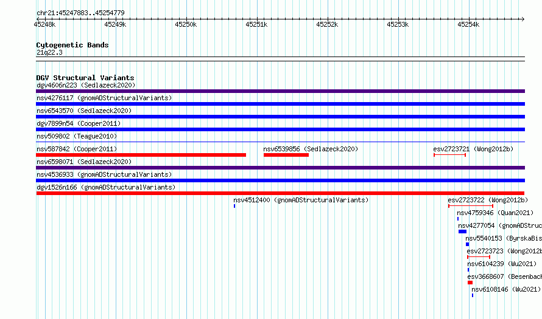Click the 45252k ruler tick label
This screenshot has height=319, width=542.
tap(327, 24)
